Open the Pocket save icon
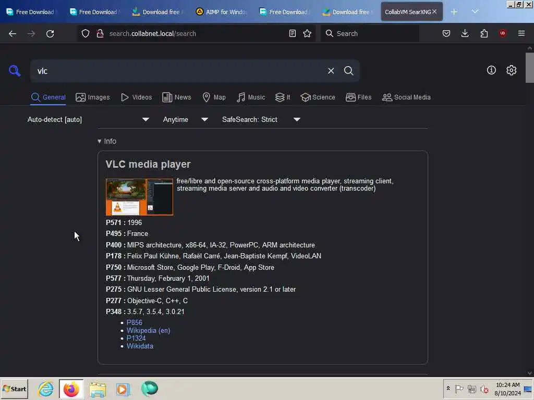The image size is (534, 400). click(446, 33)
